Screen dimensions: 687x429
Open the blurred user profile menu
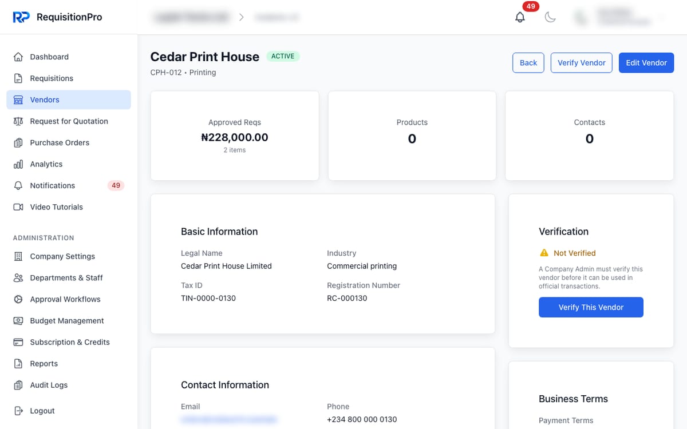point(621,17)
